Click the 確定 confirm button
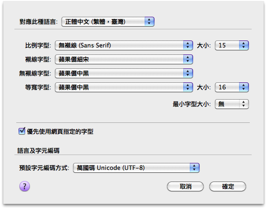267x209 pixels. click(x=227, y=186)
